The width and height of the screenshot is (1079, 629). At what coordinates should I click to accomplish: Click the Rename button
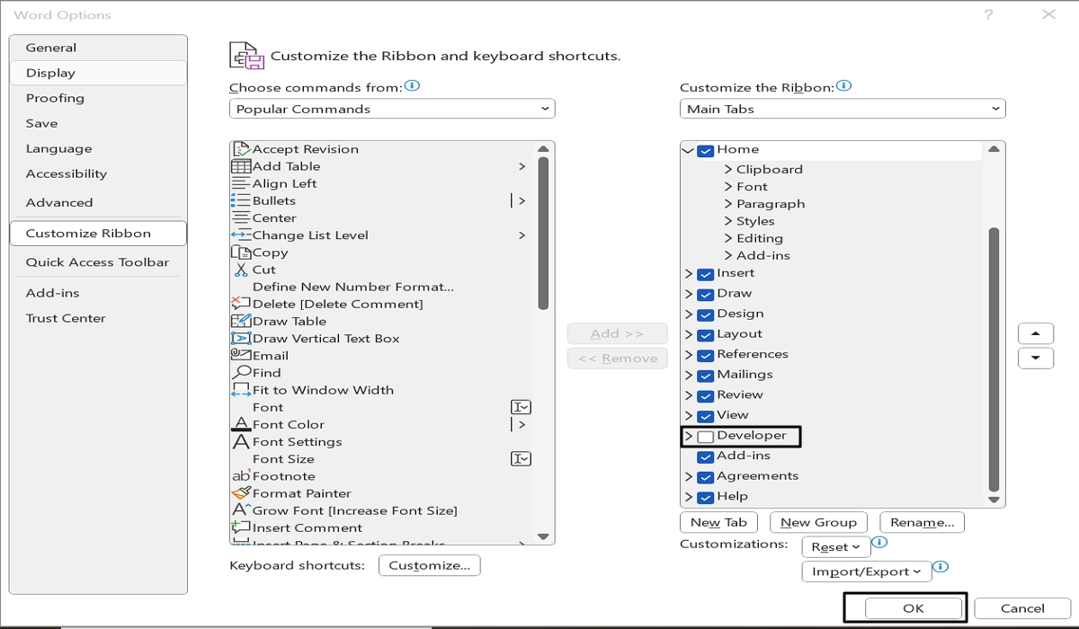tap(922, 522)
